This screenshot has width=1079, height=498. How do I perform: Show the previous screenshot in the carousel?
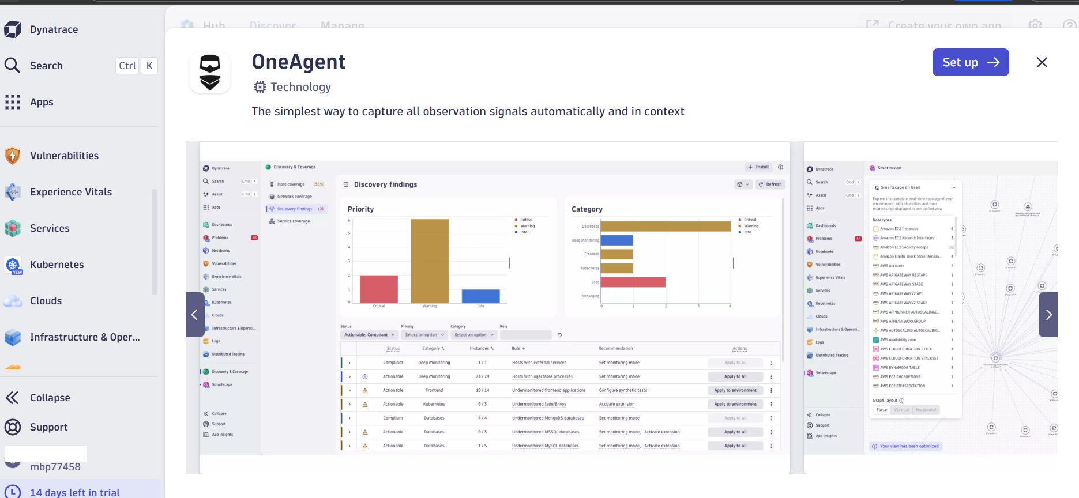coord(195,315)
